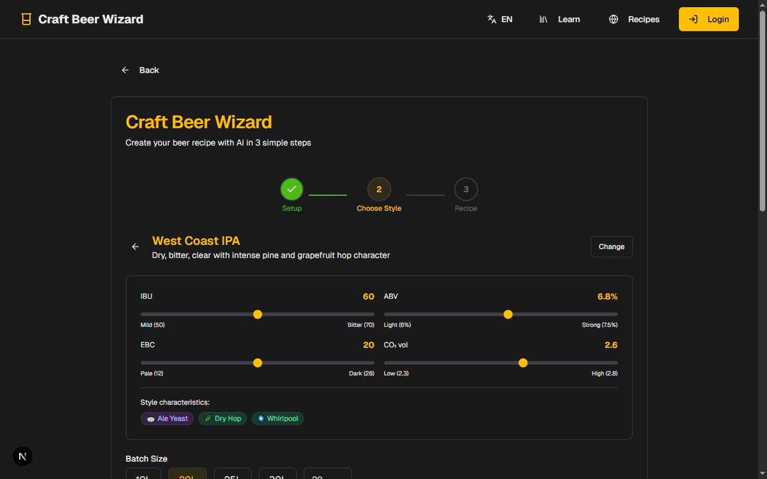Open the Learn page
This screenshot has width=767, height=479.
(x=560, y=19)
